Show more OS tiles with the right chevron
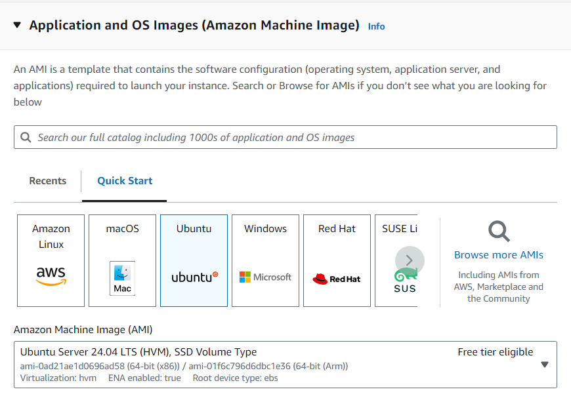 coord(410,260)
